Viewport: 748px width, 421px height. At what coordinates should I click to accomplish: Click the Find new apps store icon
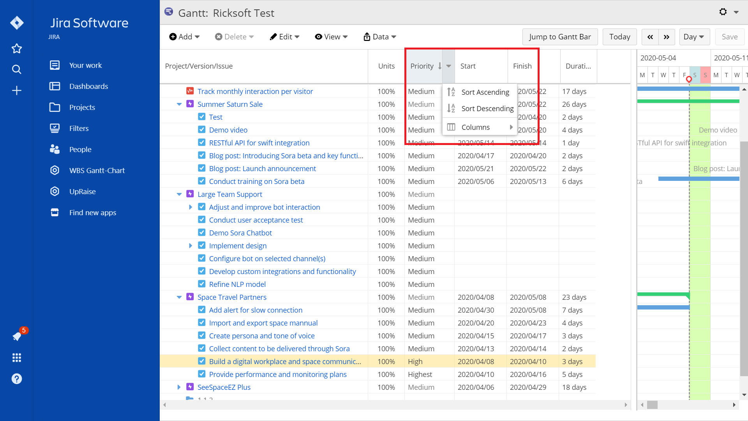pyautogui.click(x=55, y=212)
